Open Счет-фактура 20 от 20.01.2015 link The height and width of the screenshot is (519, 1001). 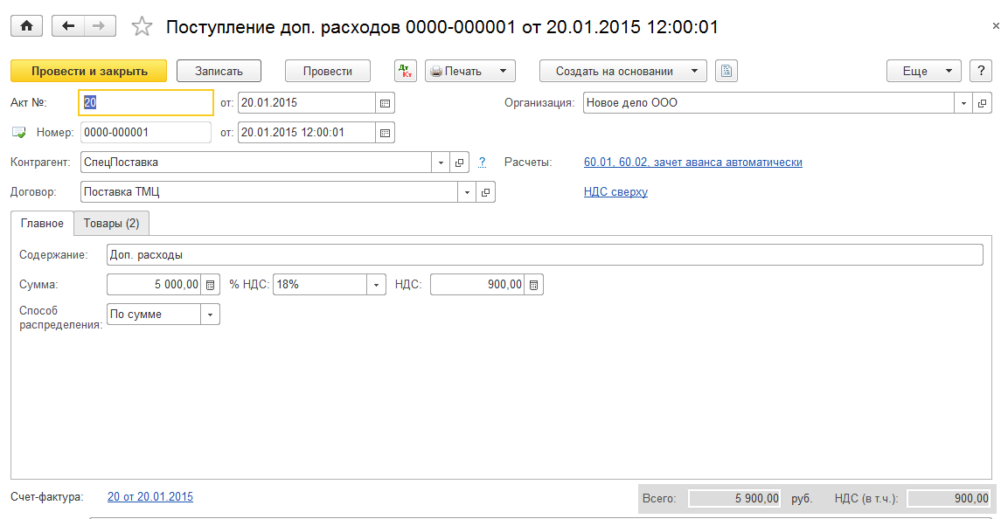point(150,496)
